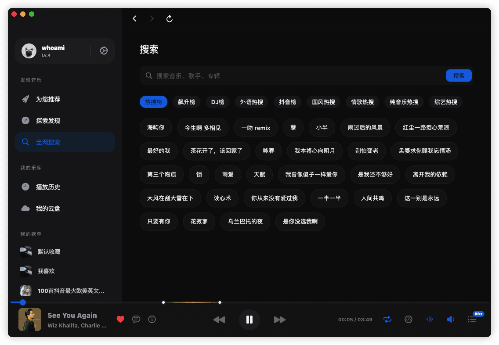The image size is (499, 345).
Task: Click the 是你没选我啊 tag
Action: pos(300,221)
